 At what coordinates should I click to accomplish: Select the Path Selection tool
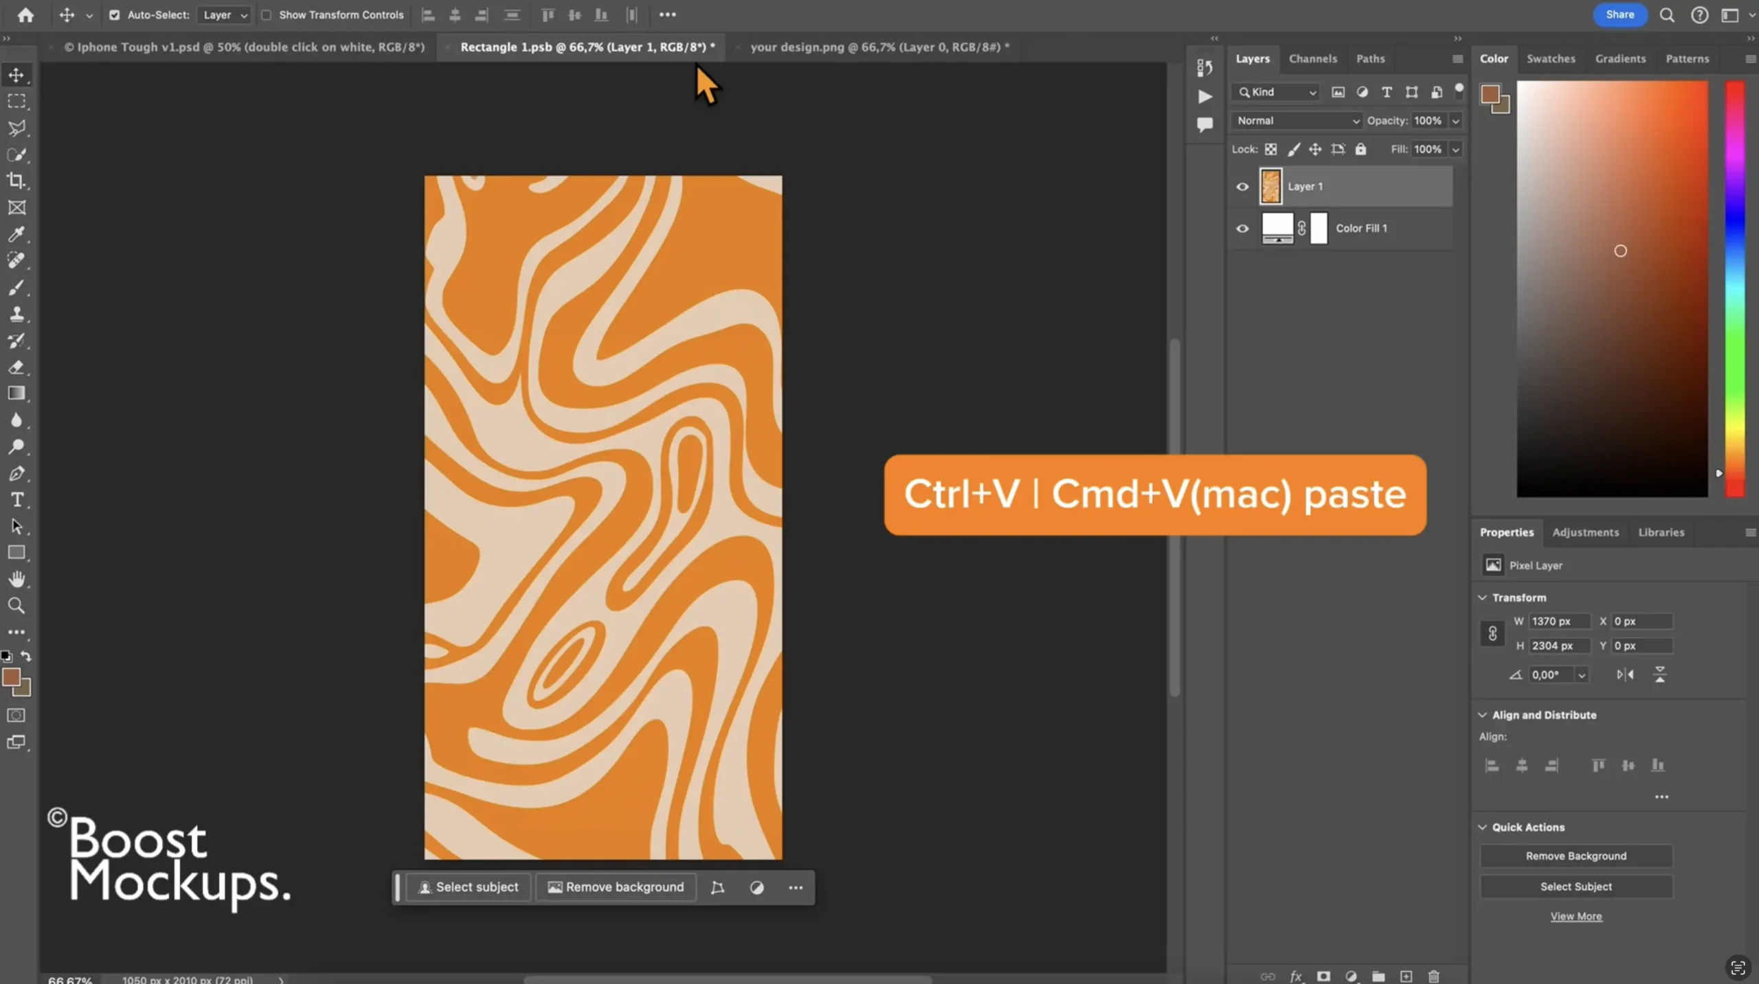16,527
